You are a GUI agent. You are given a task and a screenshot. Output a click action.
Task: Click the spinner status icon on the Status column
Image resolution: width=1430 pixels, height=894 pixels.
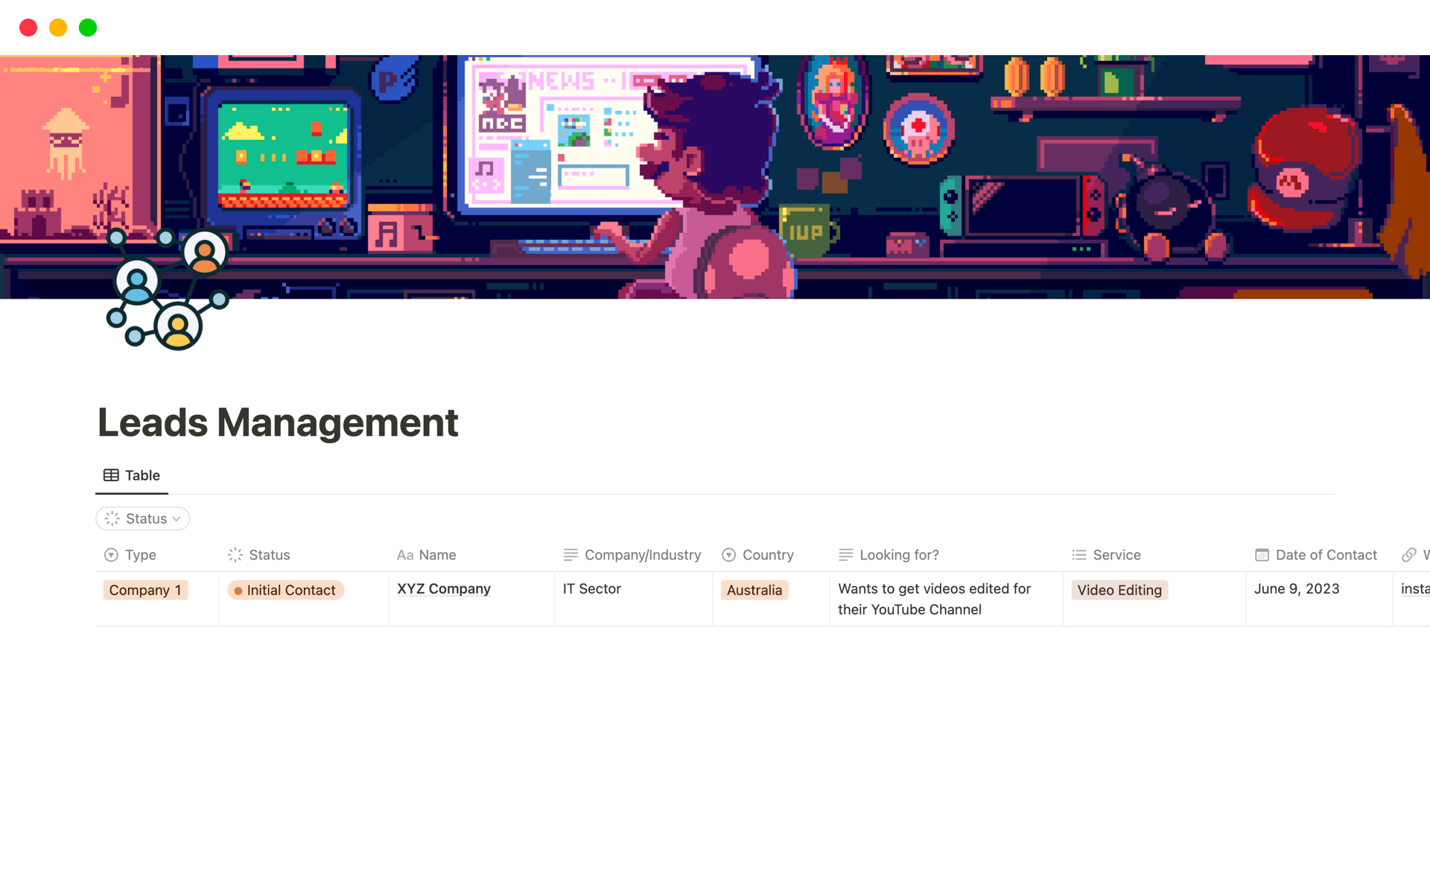click(x=235, y=555)
